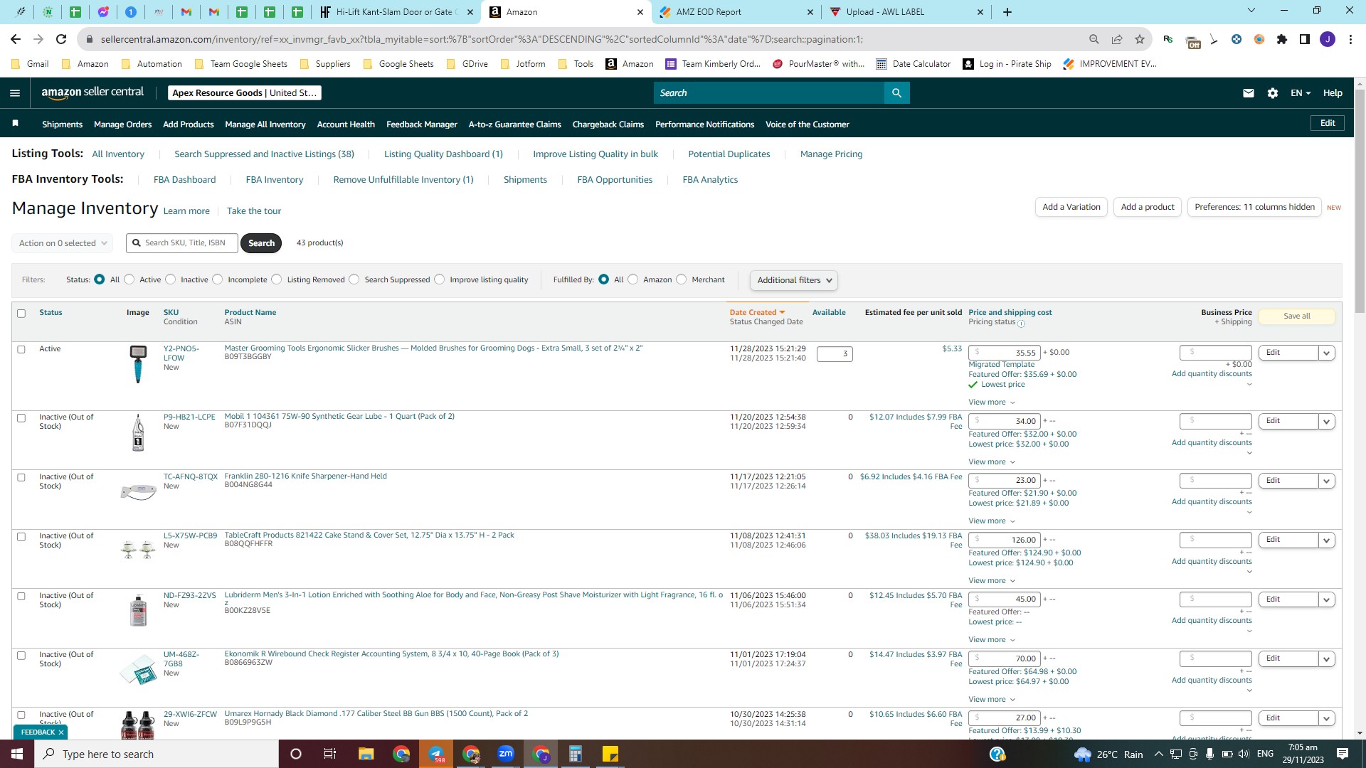Screen dimensions: 1366x768
Task: Click the zoom magnifier in the address bar
Action: click(x=1094, y=39)
